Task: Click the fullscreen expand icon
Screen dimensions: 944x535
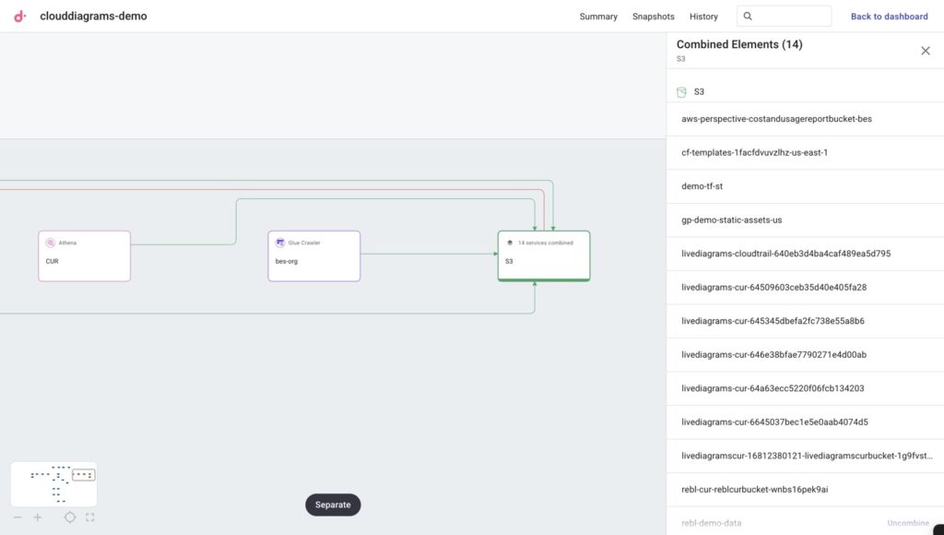Action: tap(89, 517)
